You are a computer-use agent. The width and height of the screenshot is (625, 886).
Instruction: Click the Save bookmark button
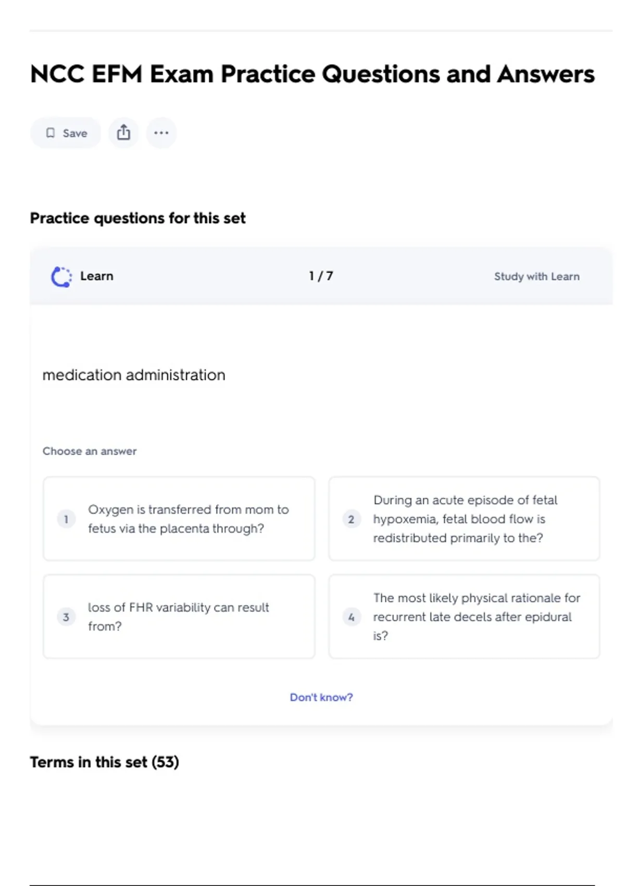66,133
